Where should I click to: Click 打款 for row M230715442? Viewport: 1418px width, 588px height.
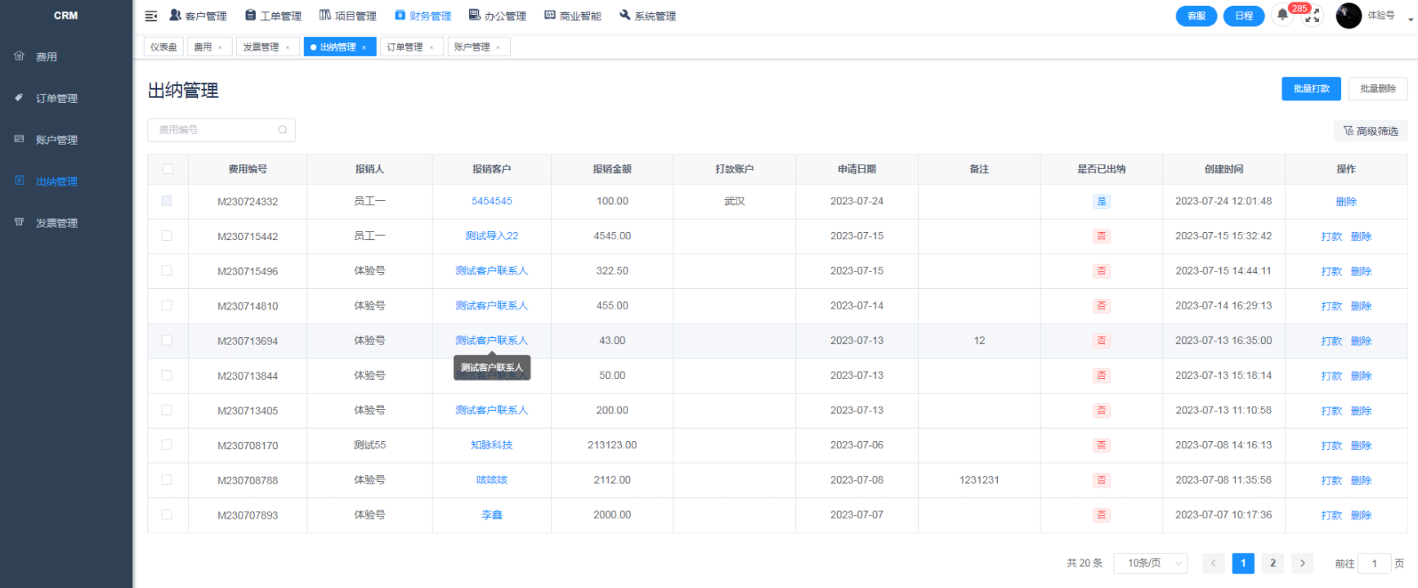[x=1331, y=236]
